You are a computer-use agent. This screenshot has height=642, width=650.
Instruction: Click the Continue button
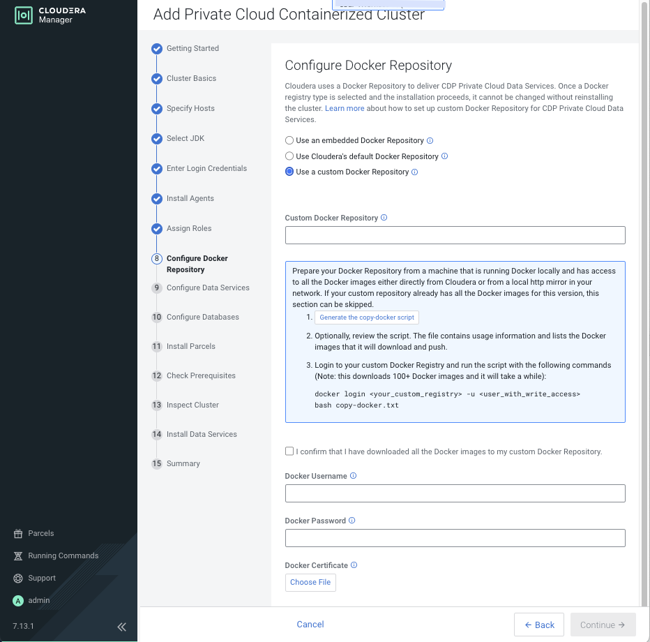click(x=603, y=625)
